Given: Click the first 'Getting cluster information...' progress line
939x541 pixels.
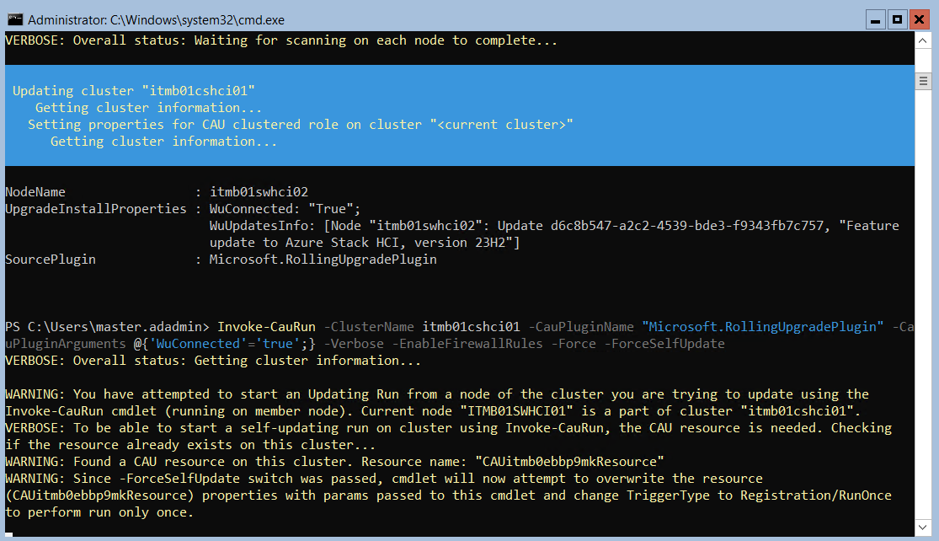Looking at the screenshot, I should tap(148, 107).
